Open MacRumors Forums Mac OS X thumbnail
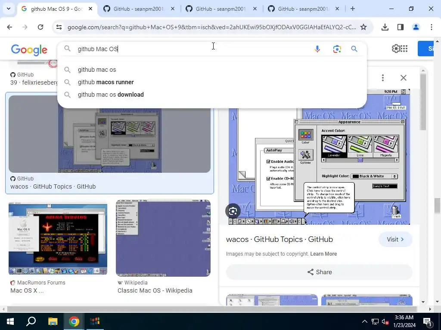Image resolution: width=441 pixels, height=330 pixels. (58, 238)
